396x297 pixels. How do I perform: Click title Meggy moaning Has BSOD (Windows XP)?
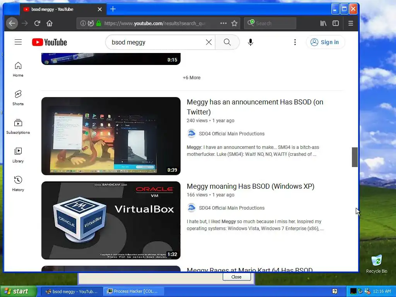pos(251,186)
